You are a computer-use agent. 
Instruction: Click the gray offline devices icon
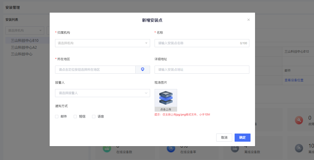tap(235, 149)
